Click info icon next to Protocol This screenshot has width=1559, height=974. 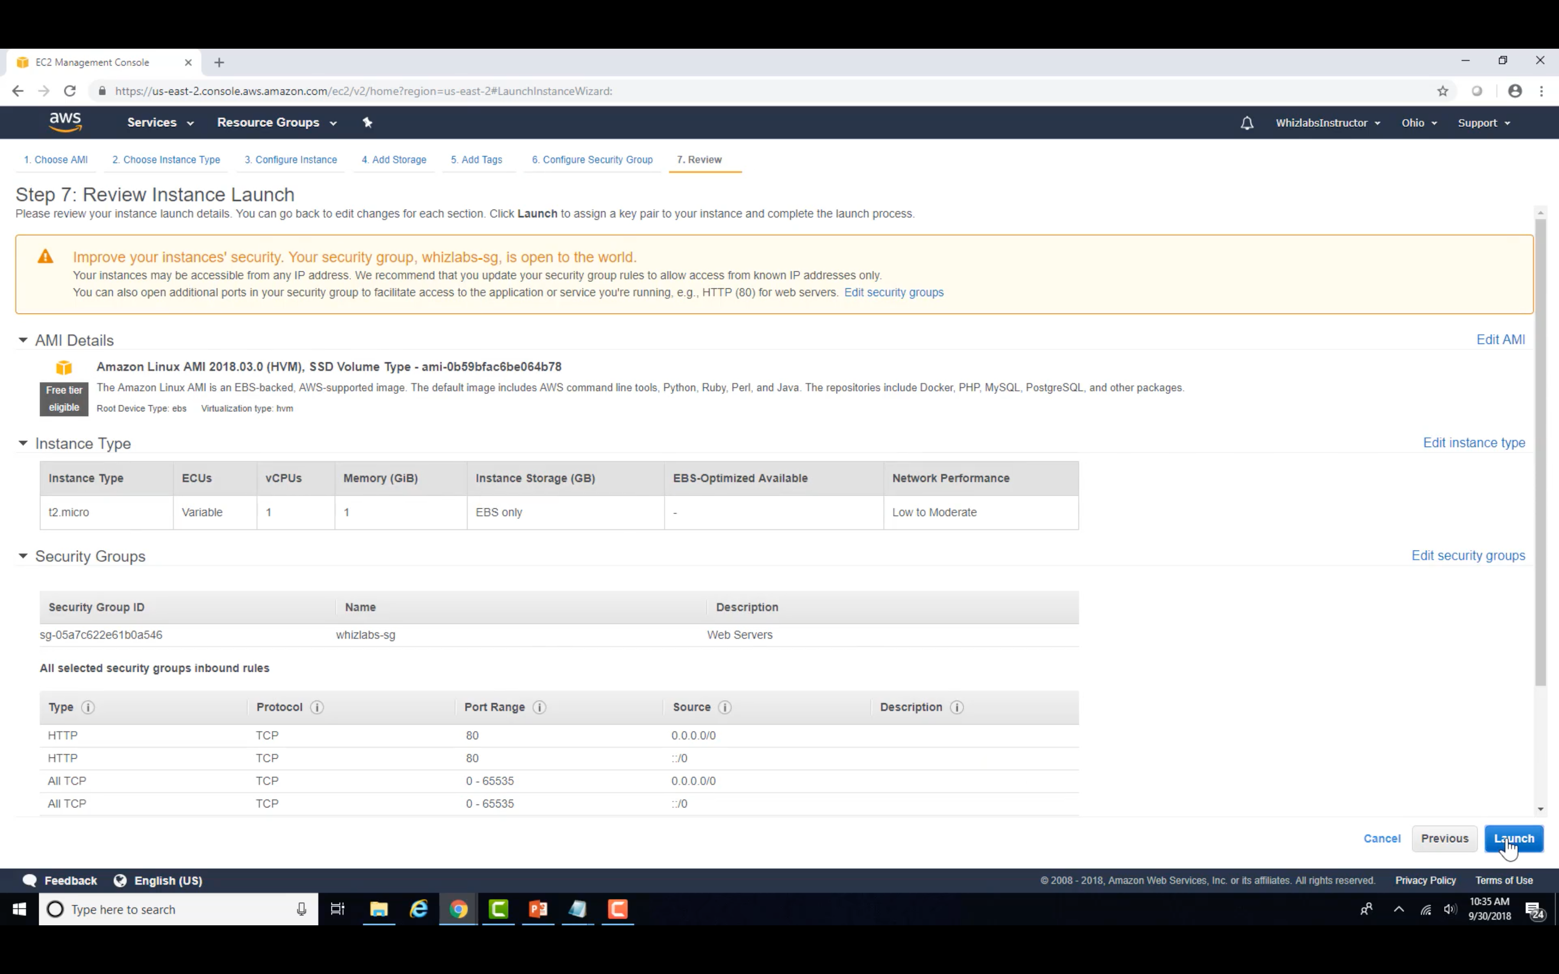click(316, 707)
